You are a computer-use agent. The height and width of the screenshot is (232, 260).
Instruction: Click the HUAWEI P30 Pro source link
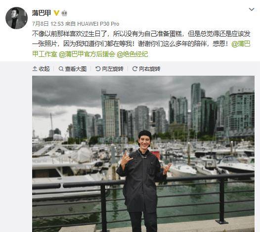pos(98,24)
